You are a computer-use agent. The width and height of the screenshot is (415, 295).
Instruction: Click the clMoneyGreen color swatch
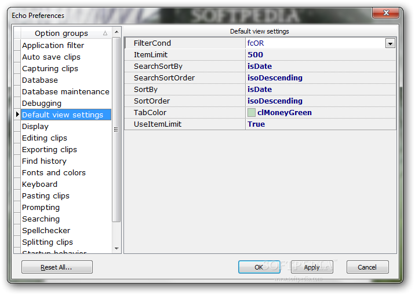pyautogui.click(x=251, y=113)
